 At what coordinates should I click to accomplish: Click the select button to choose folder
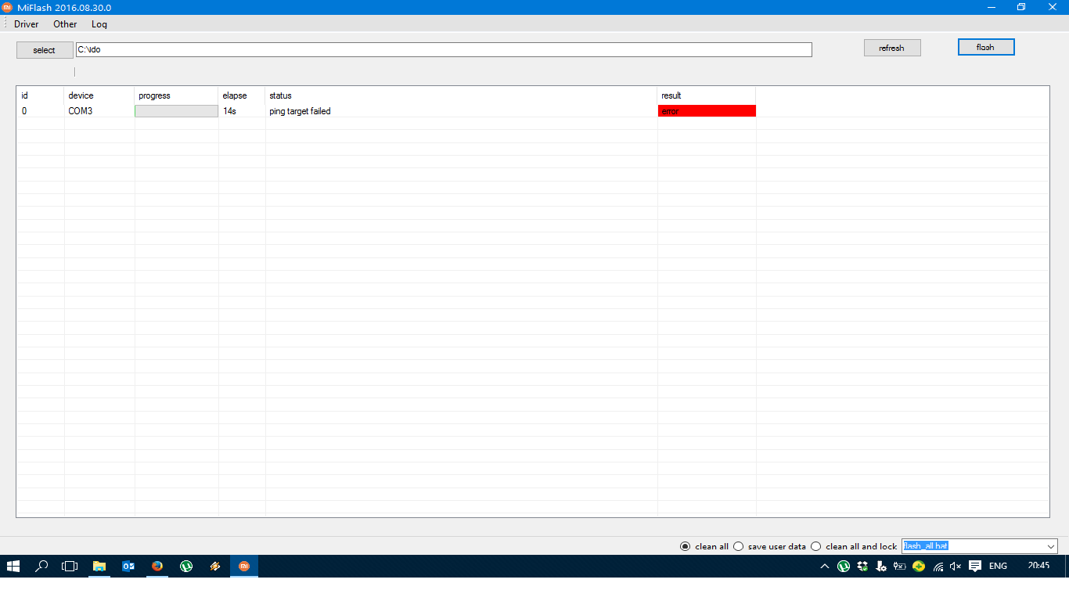coord(45,50)
